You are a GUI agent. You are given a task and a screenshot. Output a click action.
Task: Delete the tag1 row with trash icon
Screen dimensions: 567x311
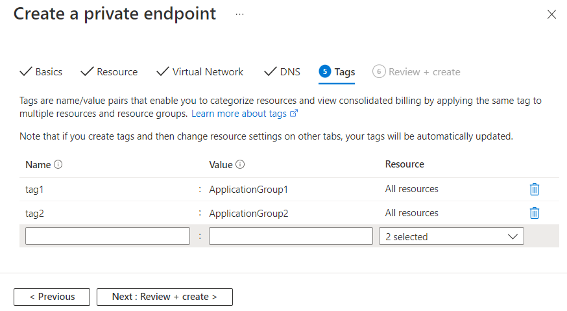click(x=534, y=190)
